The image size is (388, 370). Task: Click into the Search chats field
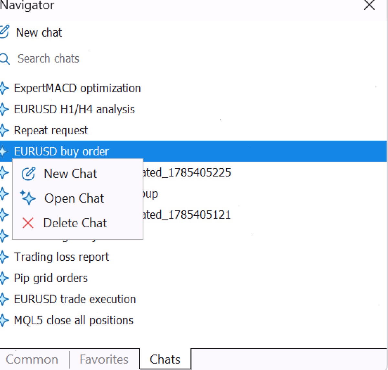point(193,59)
